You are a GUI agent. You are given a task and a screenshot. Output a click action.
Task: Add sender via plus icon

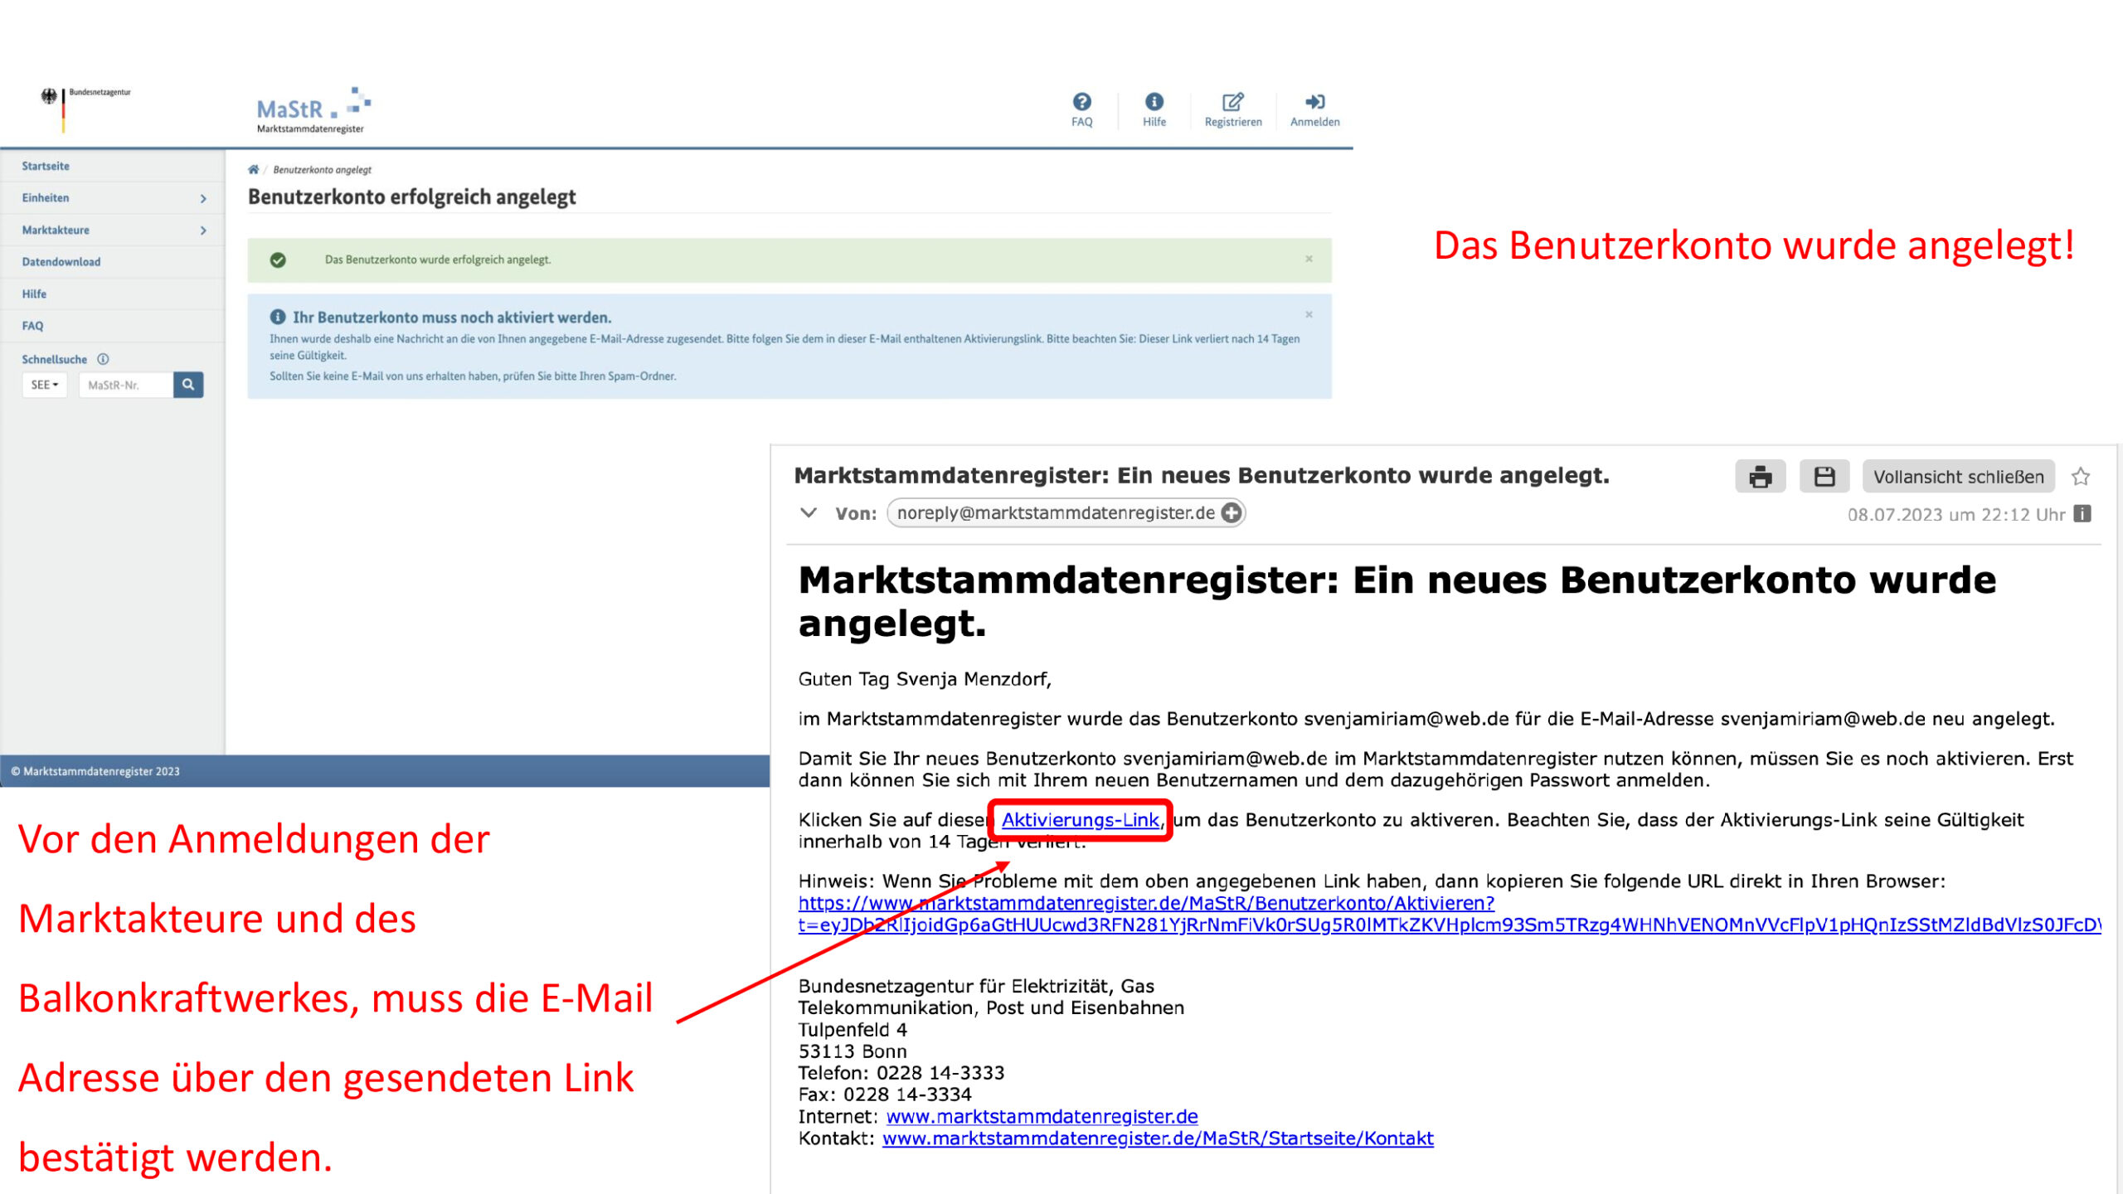1232,513
